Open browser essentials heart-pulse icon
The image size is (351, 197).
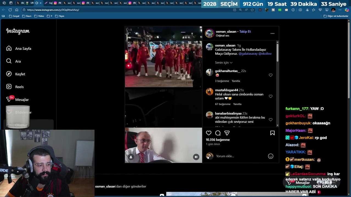320,10
